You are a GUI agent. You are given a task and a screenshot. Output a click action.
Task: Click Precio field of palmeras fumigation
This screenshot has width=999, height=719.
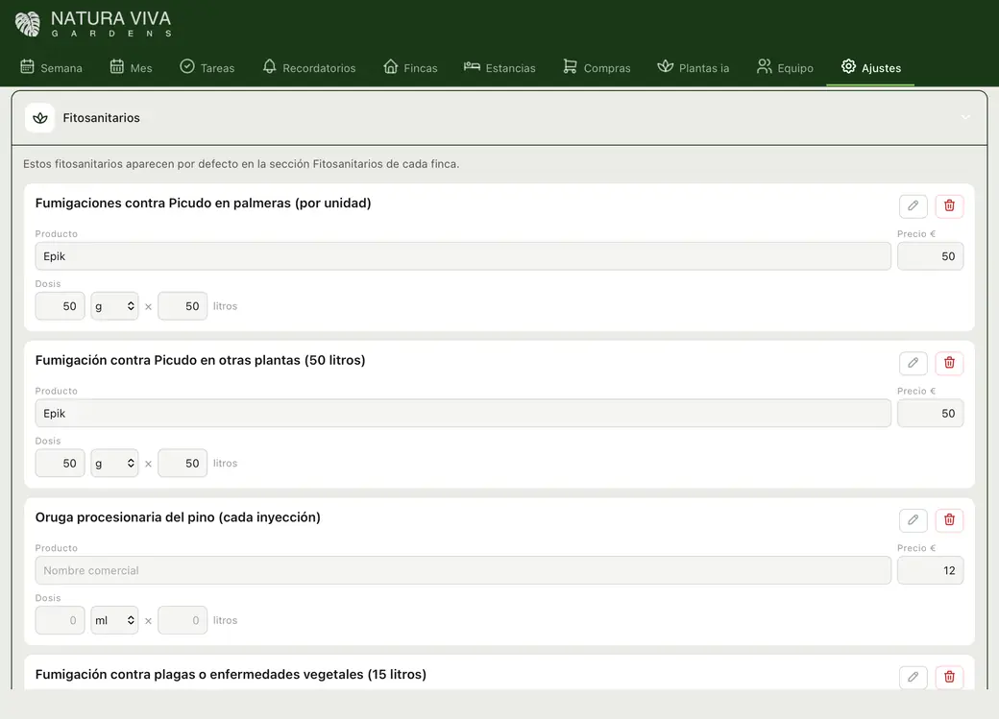pos(930,256)
